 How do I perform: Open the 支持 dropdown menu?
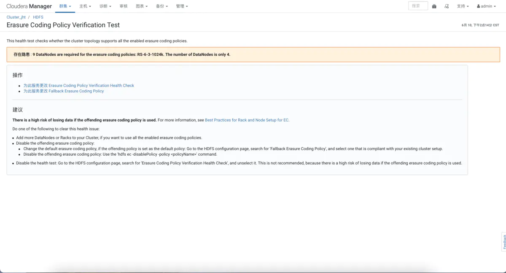463,6
